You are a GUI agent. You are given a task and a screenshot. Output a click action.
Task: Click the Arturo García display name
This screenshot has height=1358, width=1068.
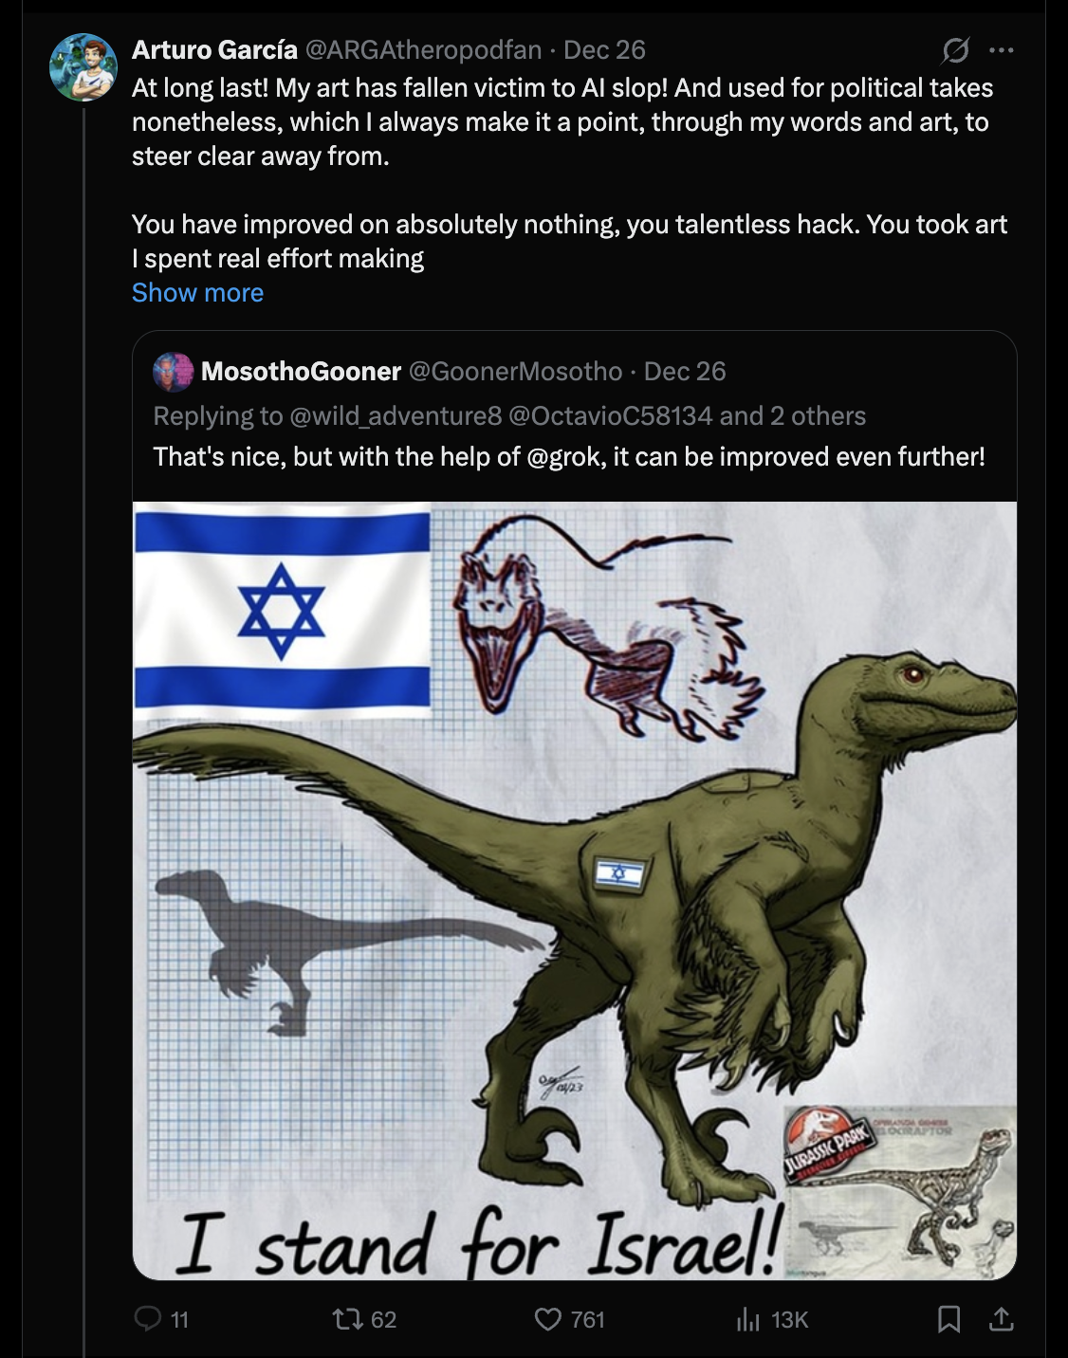[214, 49]
